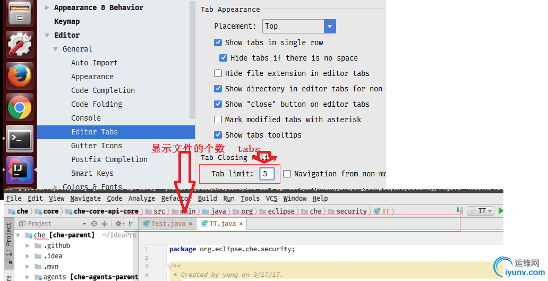Select Keymap in settings tree
Image resolution: width=548 pixels, height=281 pixels.
(x=67, y=22)
